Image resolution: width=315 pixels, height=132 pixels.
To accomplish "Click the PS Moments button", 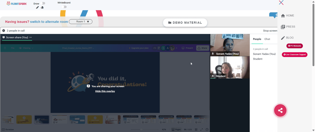I will pyautogui.click(x=295, y=46).
